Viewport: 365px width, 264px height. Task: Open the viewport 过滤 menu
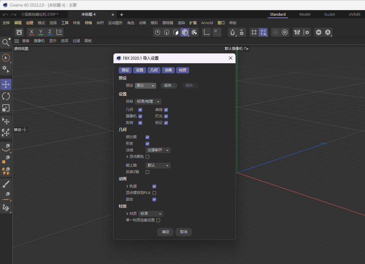[x=76, y=41]
